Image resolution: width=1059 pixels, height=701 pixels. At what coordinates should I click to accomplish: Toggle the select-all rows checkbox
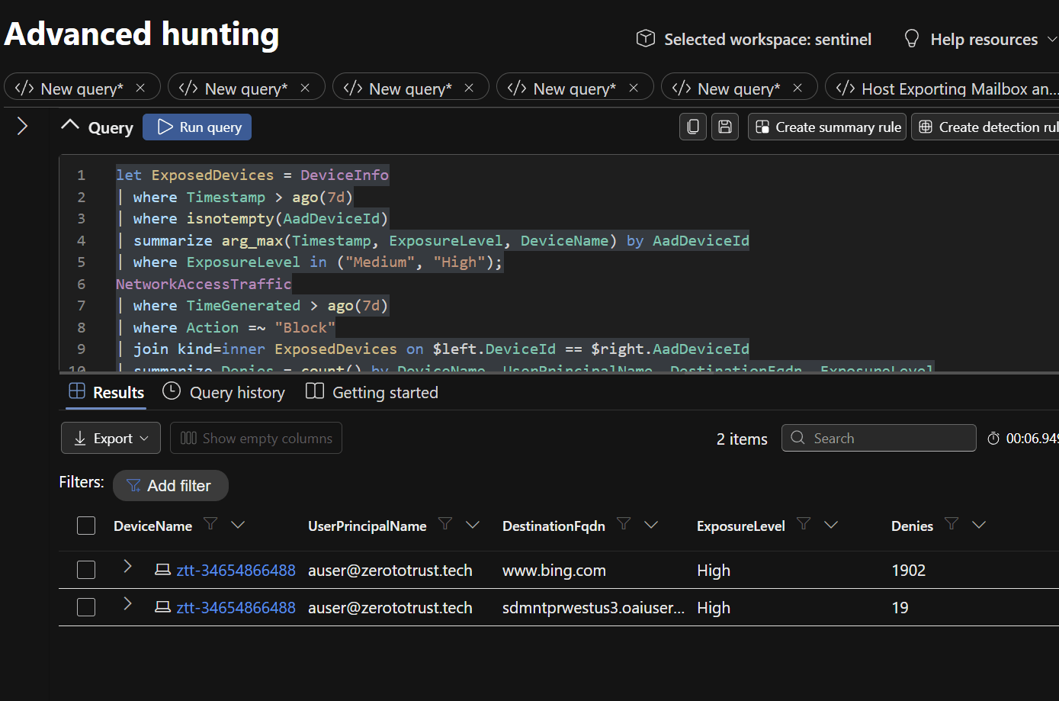pos(86,526)
